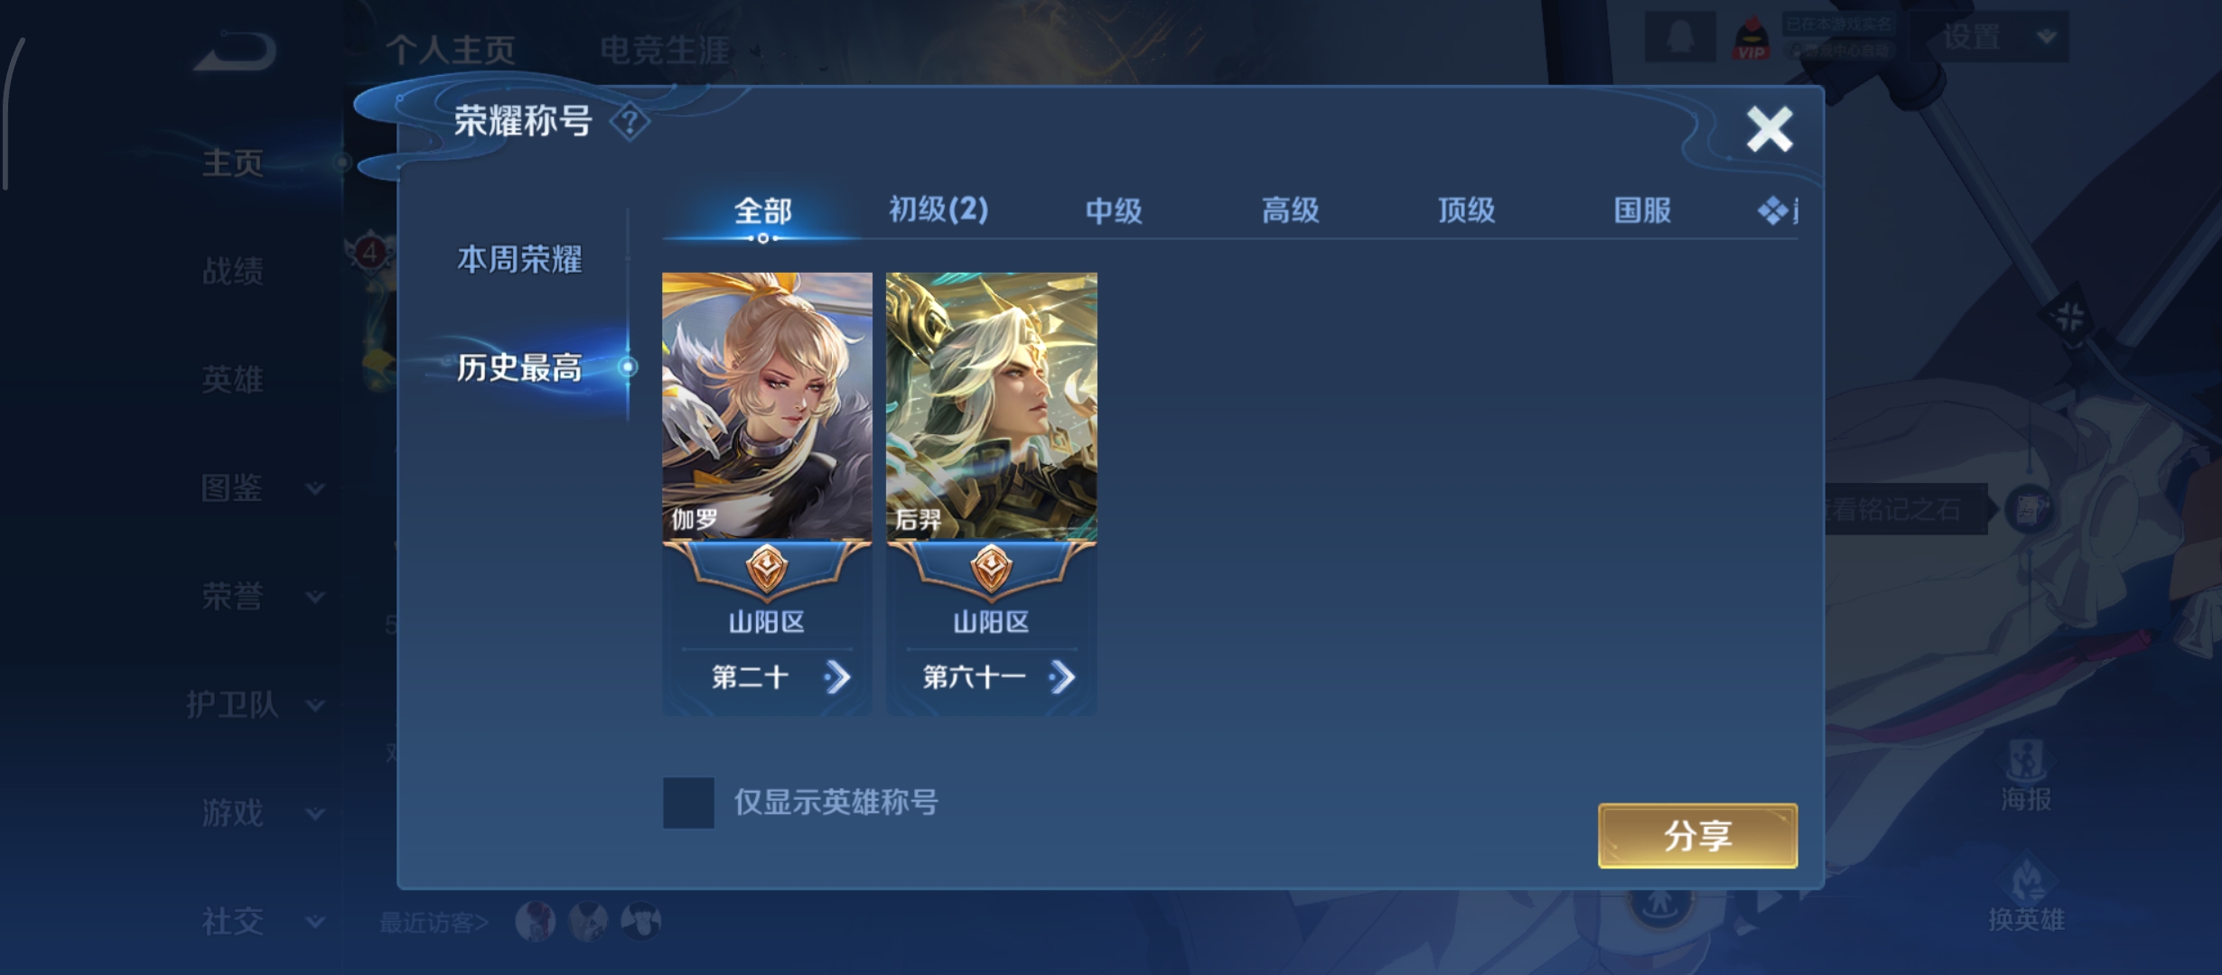Open 后羿's 第六十一 ranking arrow
The image size is (2222, 975).
pyautogui.click(x=1062, y=676)
